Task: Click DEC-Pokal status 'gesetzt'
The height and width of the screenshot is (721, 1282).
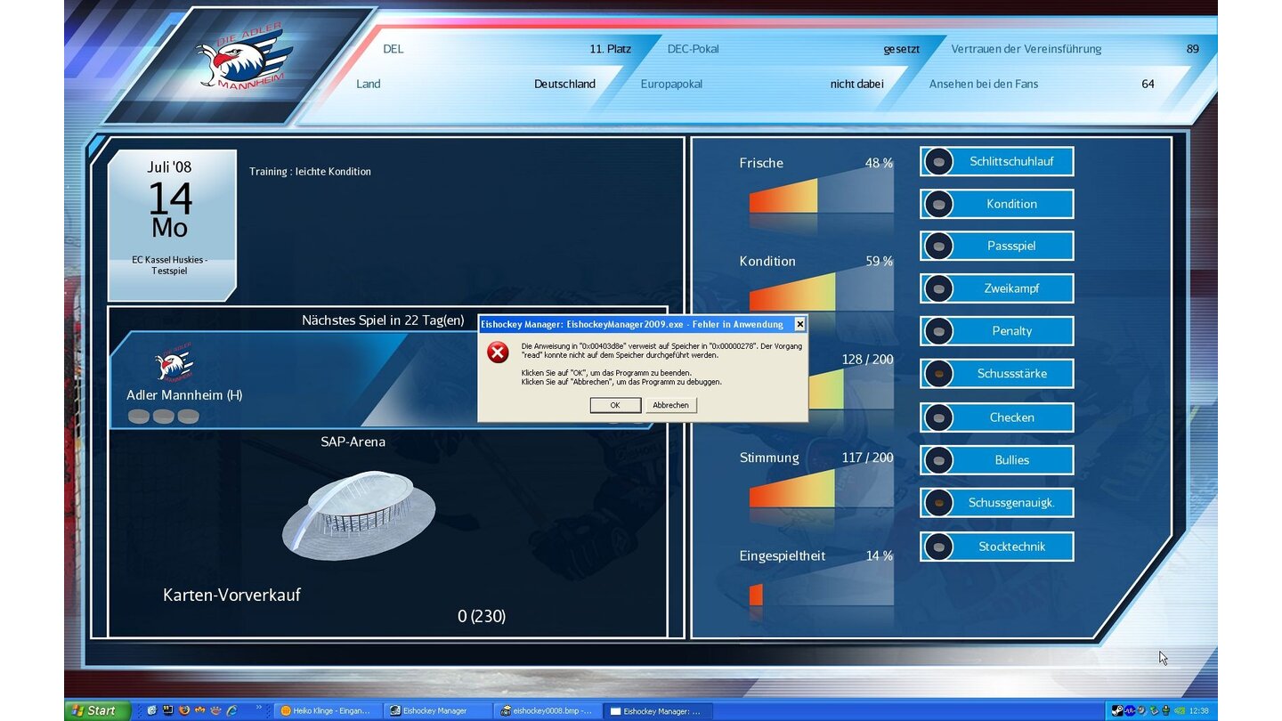Action: (x=902, y=49)
